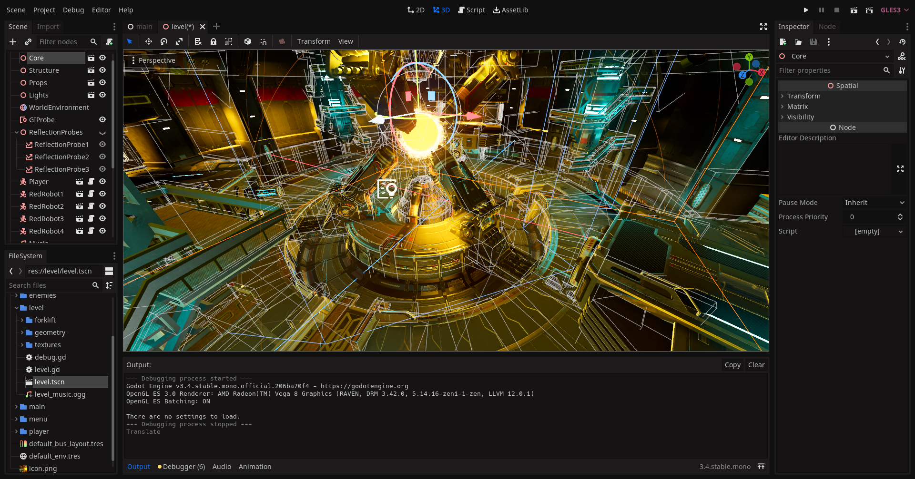Create a new resource in the Inspector
915x479 pixels.
(x=783, y=42)
